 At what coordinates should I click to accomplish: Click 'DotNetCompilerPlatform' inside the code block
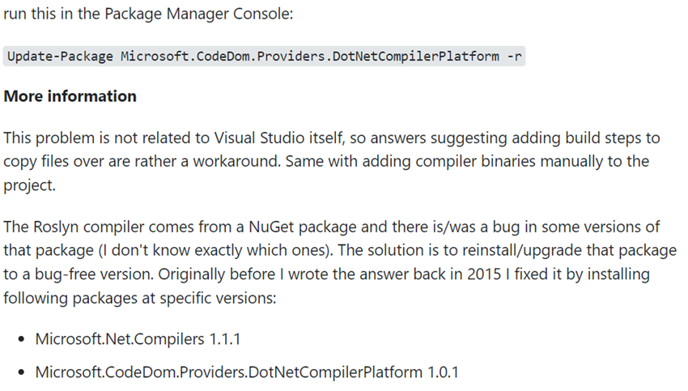point(415,57)
